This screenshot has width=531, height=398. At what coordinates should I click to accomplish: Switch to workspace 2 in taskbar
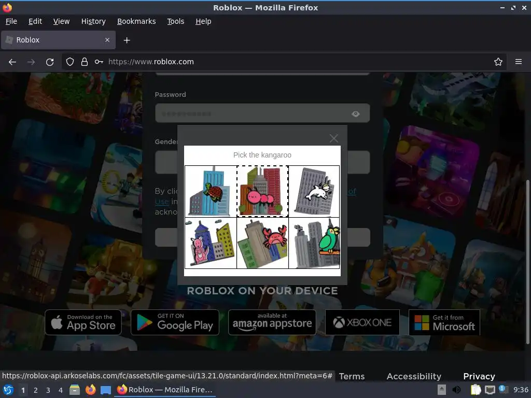pyautogui.click(x=36, y=390)
